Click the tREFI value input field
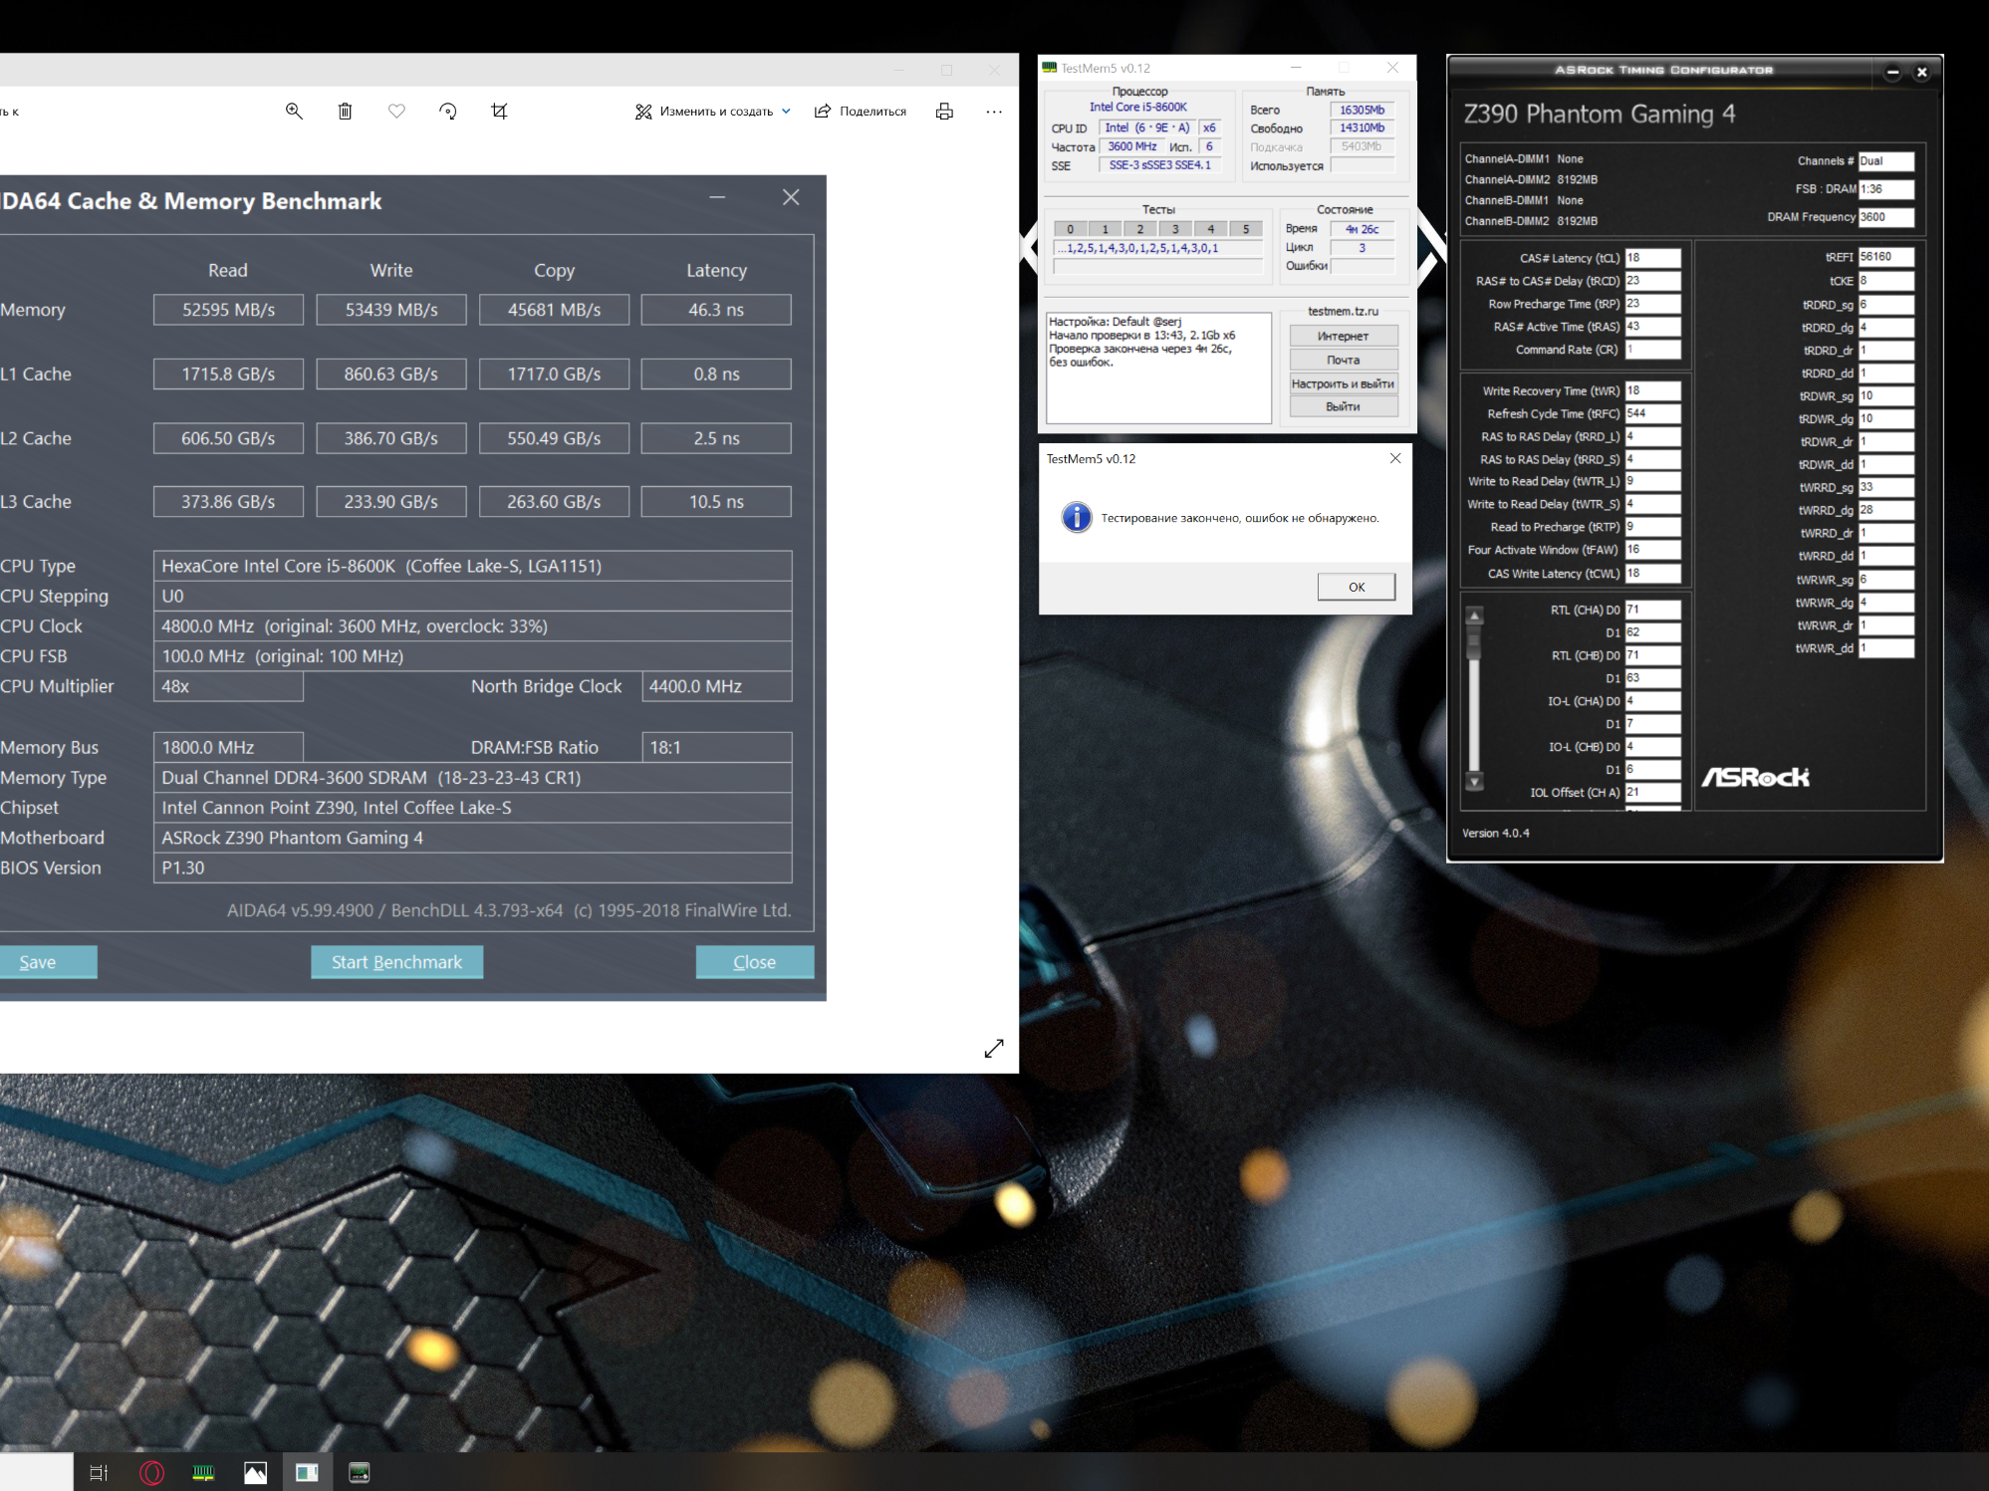 coord(1885,257)
